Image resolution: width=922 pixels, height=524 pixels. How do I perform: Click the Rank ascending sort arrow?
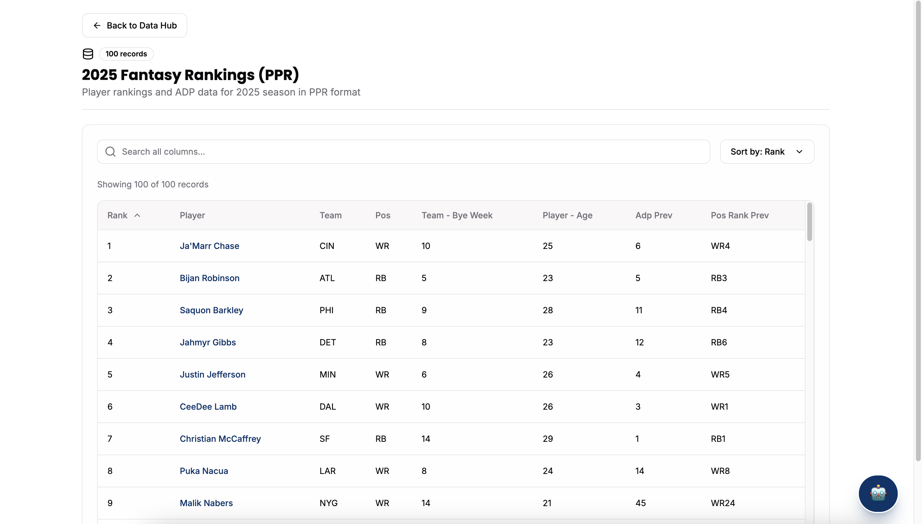(x=137, y=215)
